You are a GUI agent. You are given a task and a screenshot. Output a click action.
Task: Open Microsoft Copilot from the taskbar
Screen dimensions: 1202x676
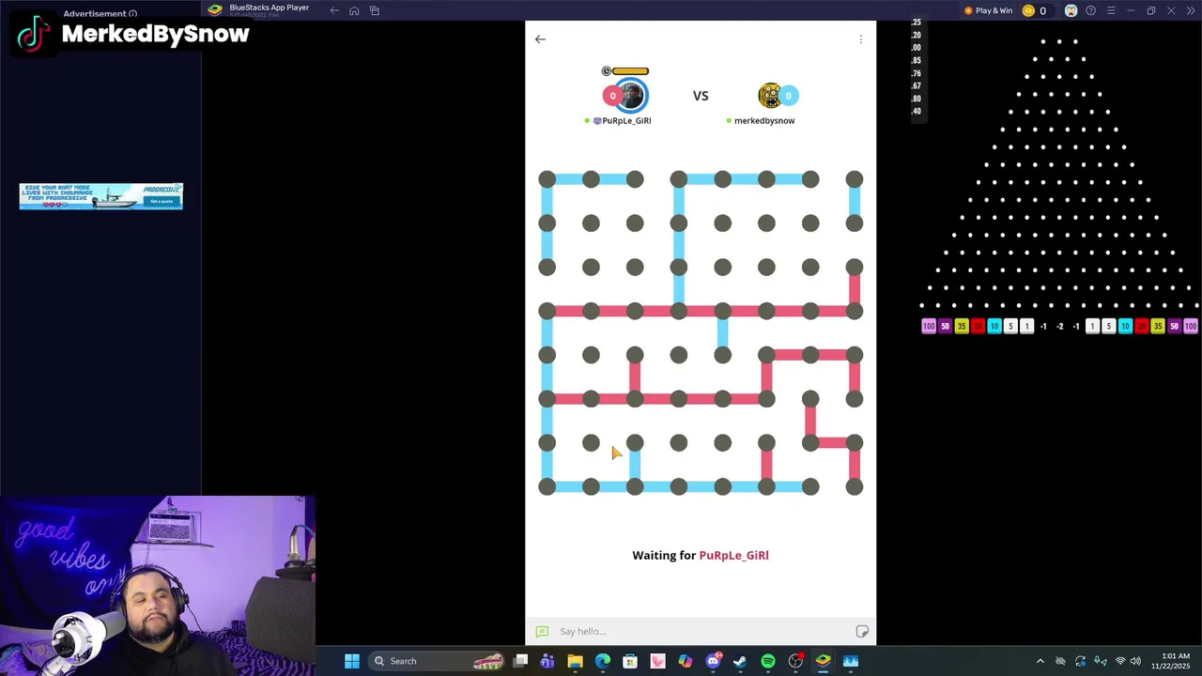(x=686, y=661)
